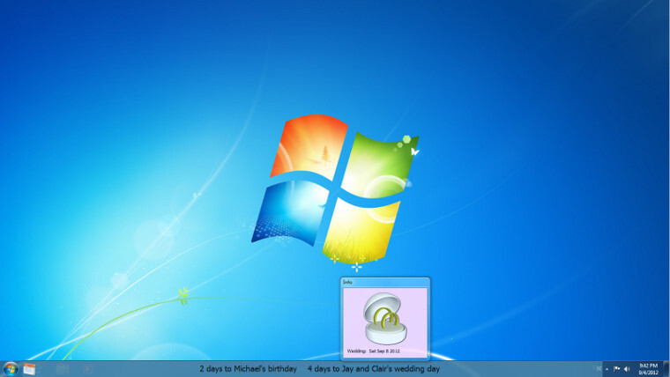Select "2 days to Michael's birthday" reminder
670x377 pixels.
click(248, 369)
